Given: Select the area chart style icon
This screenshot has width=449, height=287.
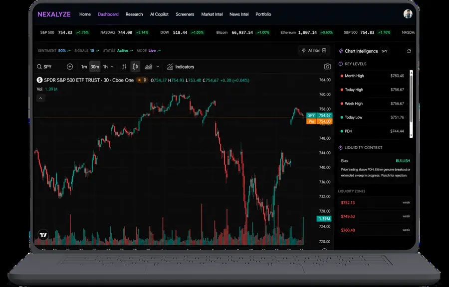Looking at the screenshot, I should click(148, 67).
